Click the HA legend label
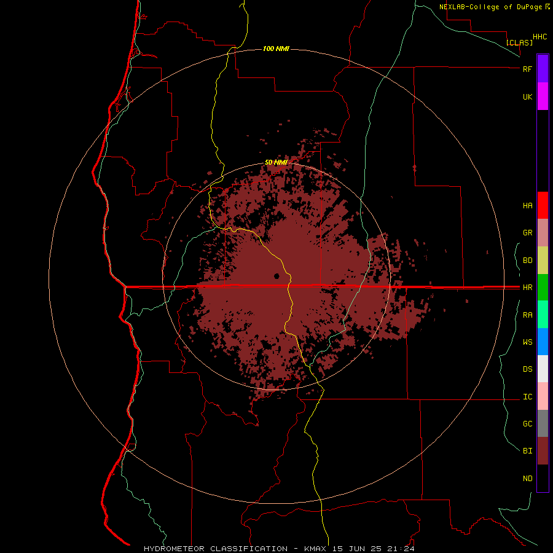 (x=527, y=206)
